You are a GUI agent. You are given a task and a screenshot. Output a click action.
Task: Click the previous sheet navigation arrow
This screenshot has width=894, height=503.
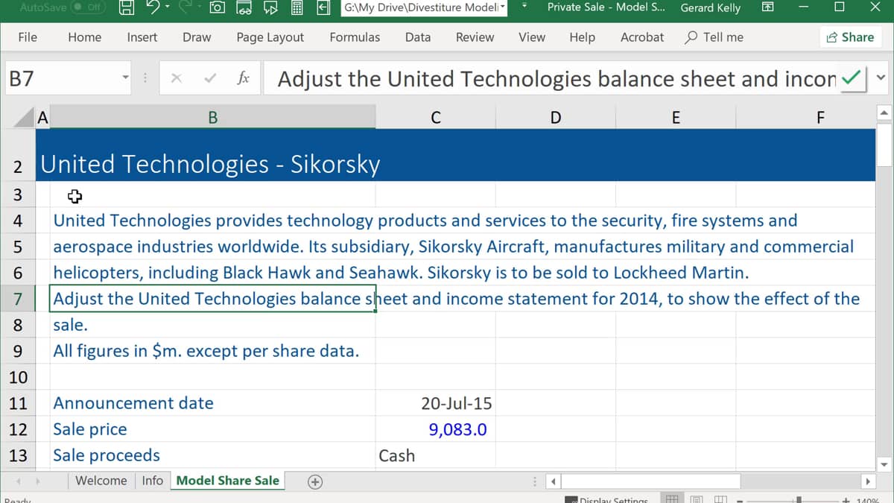tap(19, 481)
